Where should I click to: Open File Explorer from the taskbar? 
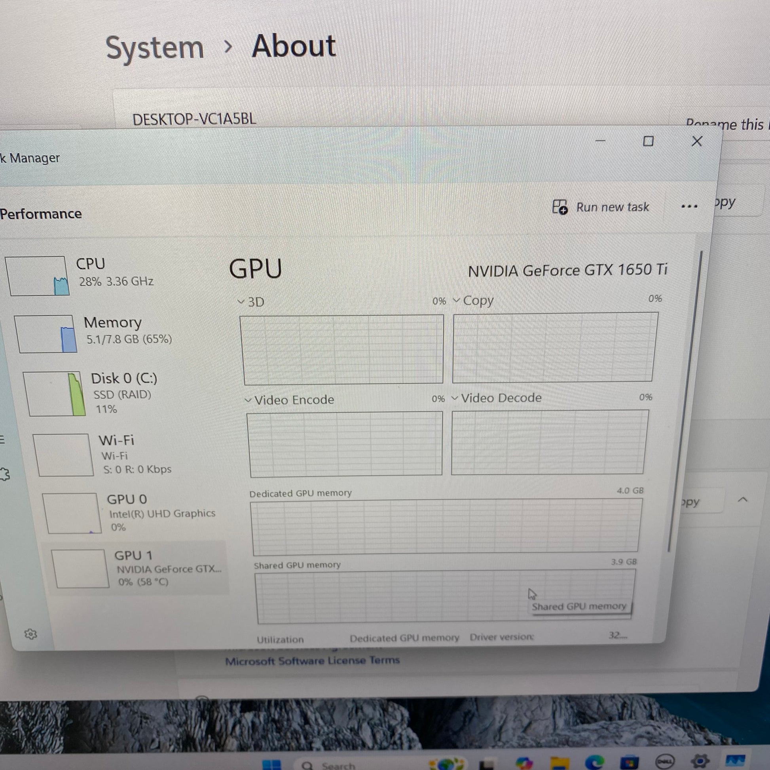tap(560, 762)
